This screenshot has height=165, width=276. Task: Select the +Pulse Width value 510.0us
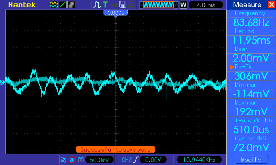[251, 130]
